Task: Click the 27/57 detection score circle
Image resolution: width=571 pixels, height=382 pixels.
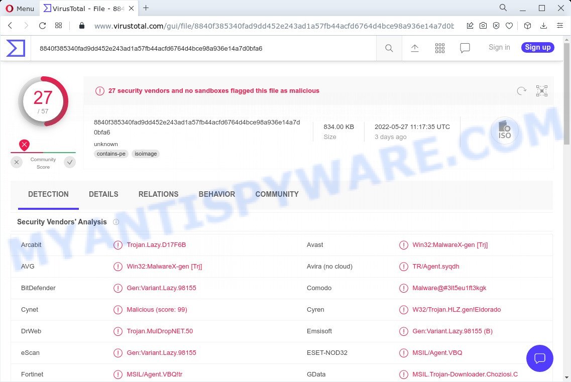Action: [43, 101]
